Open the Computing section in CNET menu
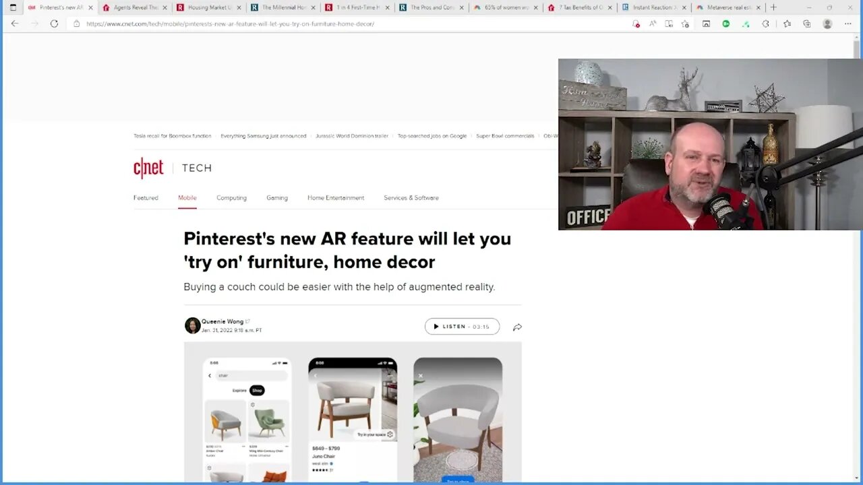The image size is (863, 485). point(231,198)
